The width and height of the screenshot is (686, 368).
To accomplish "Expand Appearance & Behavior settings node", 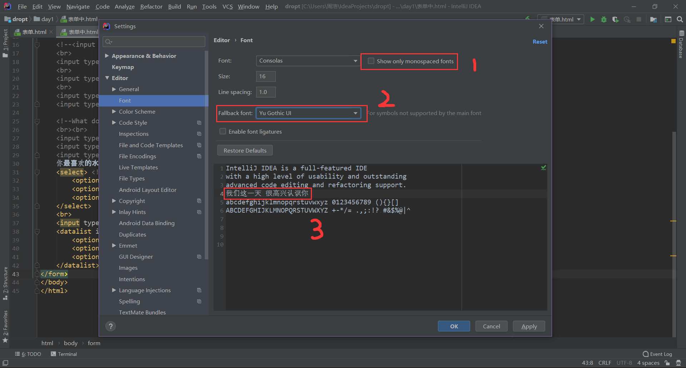I will pyautogui.click(x=107, y=56).
